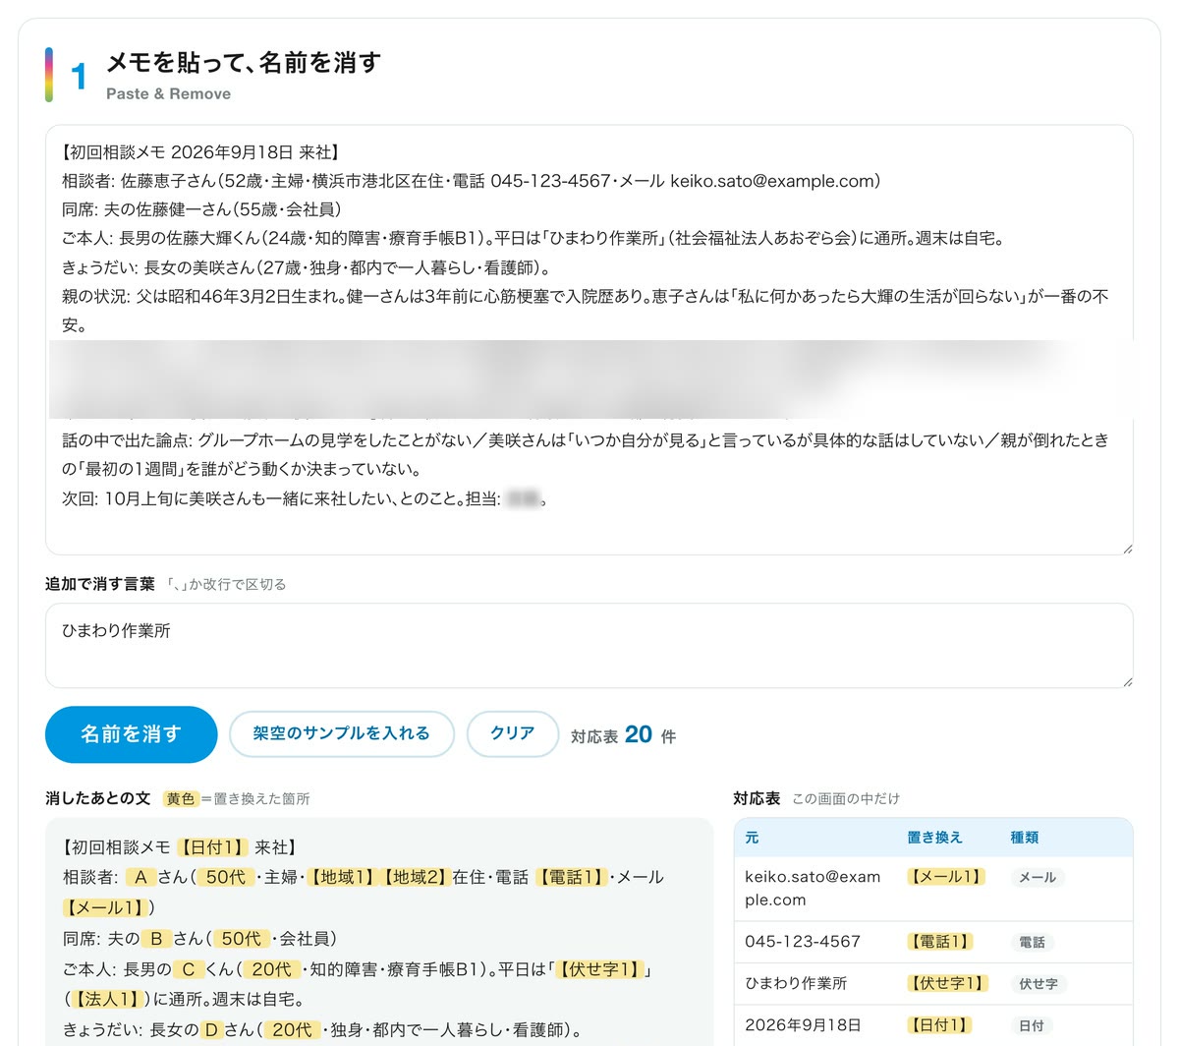Click highlighted 【地域2】 in output text

416,878
